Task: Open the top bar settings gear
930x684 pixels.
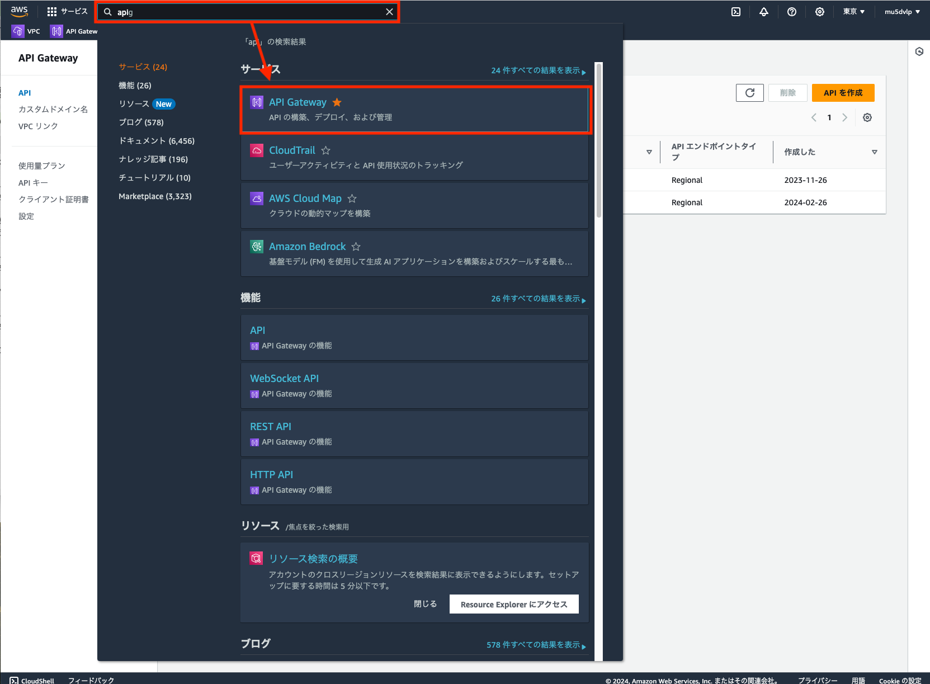Action: pyautogui.click(x=820, y=12)
